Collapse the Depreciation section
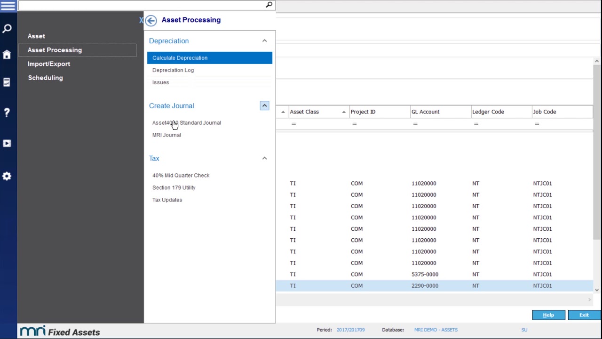 (x=264, y=41)
